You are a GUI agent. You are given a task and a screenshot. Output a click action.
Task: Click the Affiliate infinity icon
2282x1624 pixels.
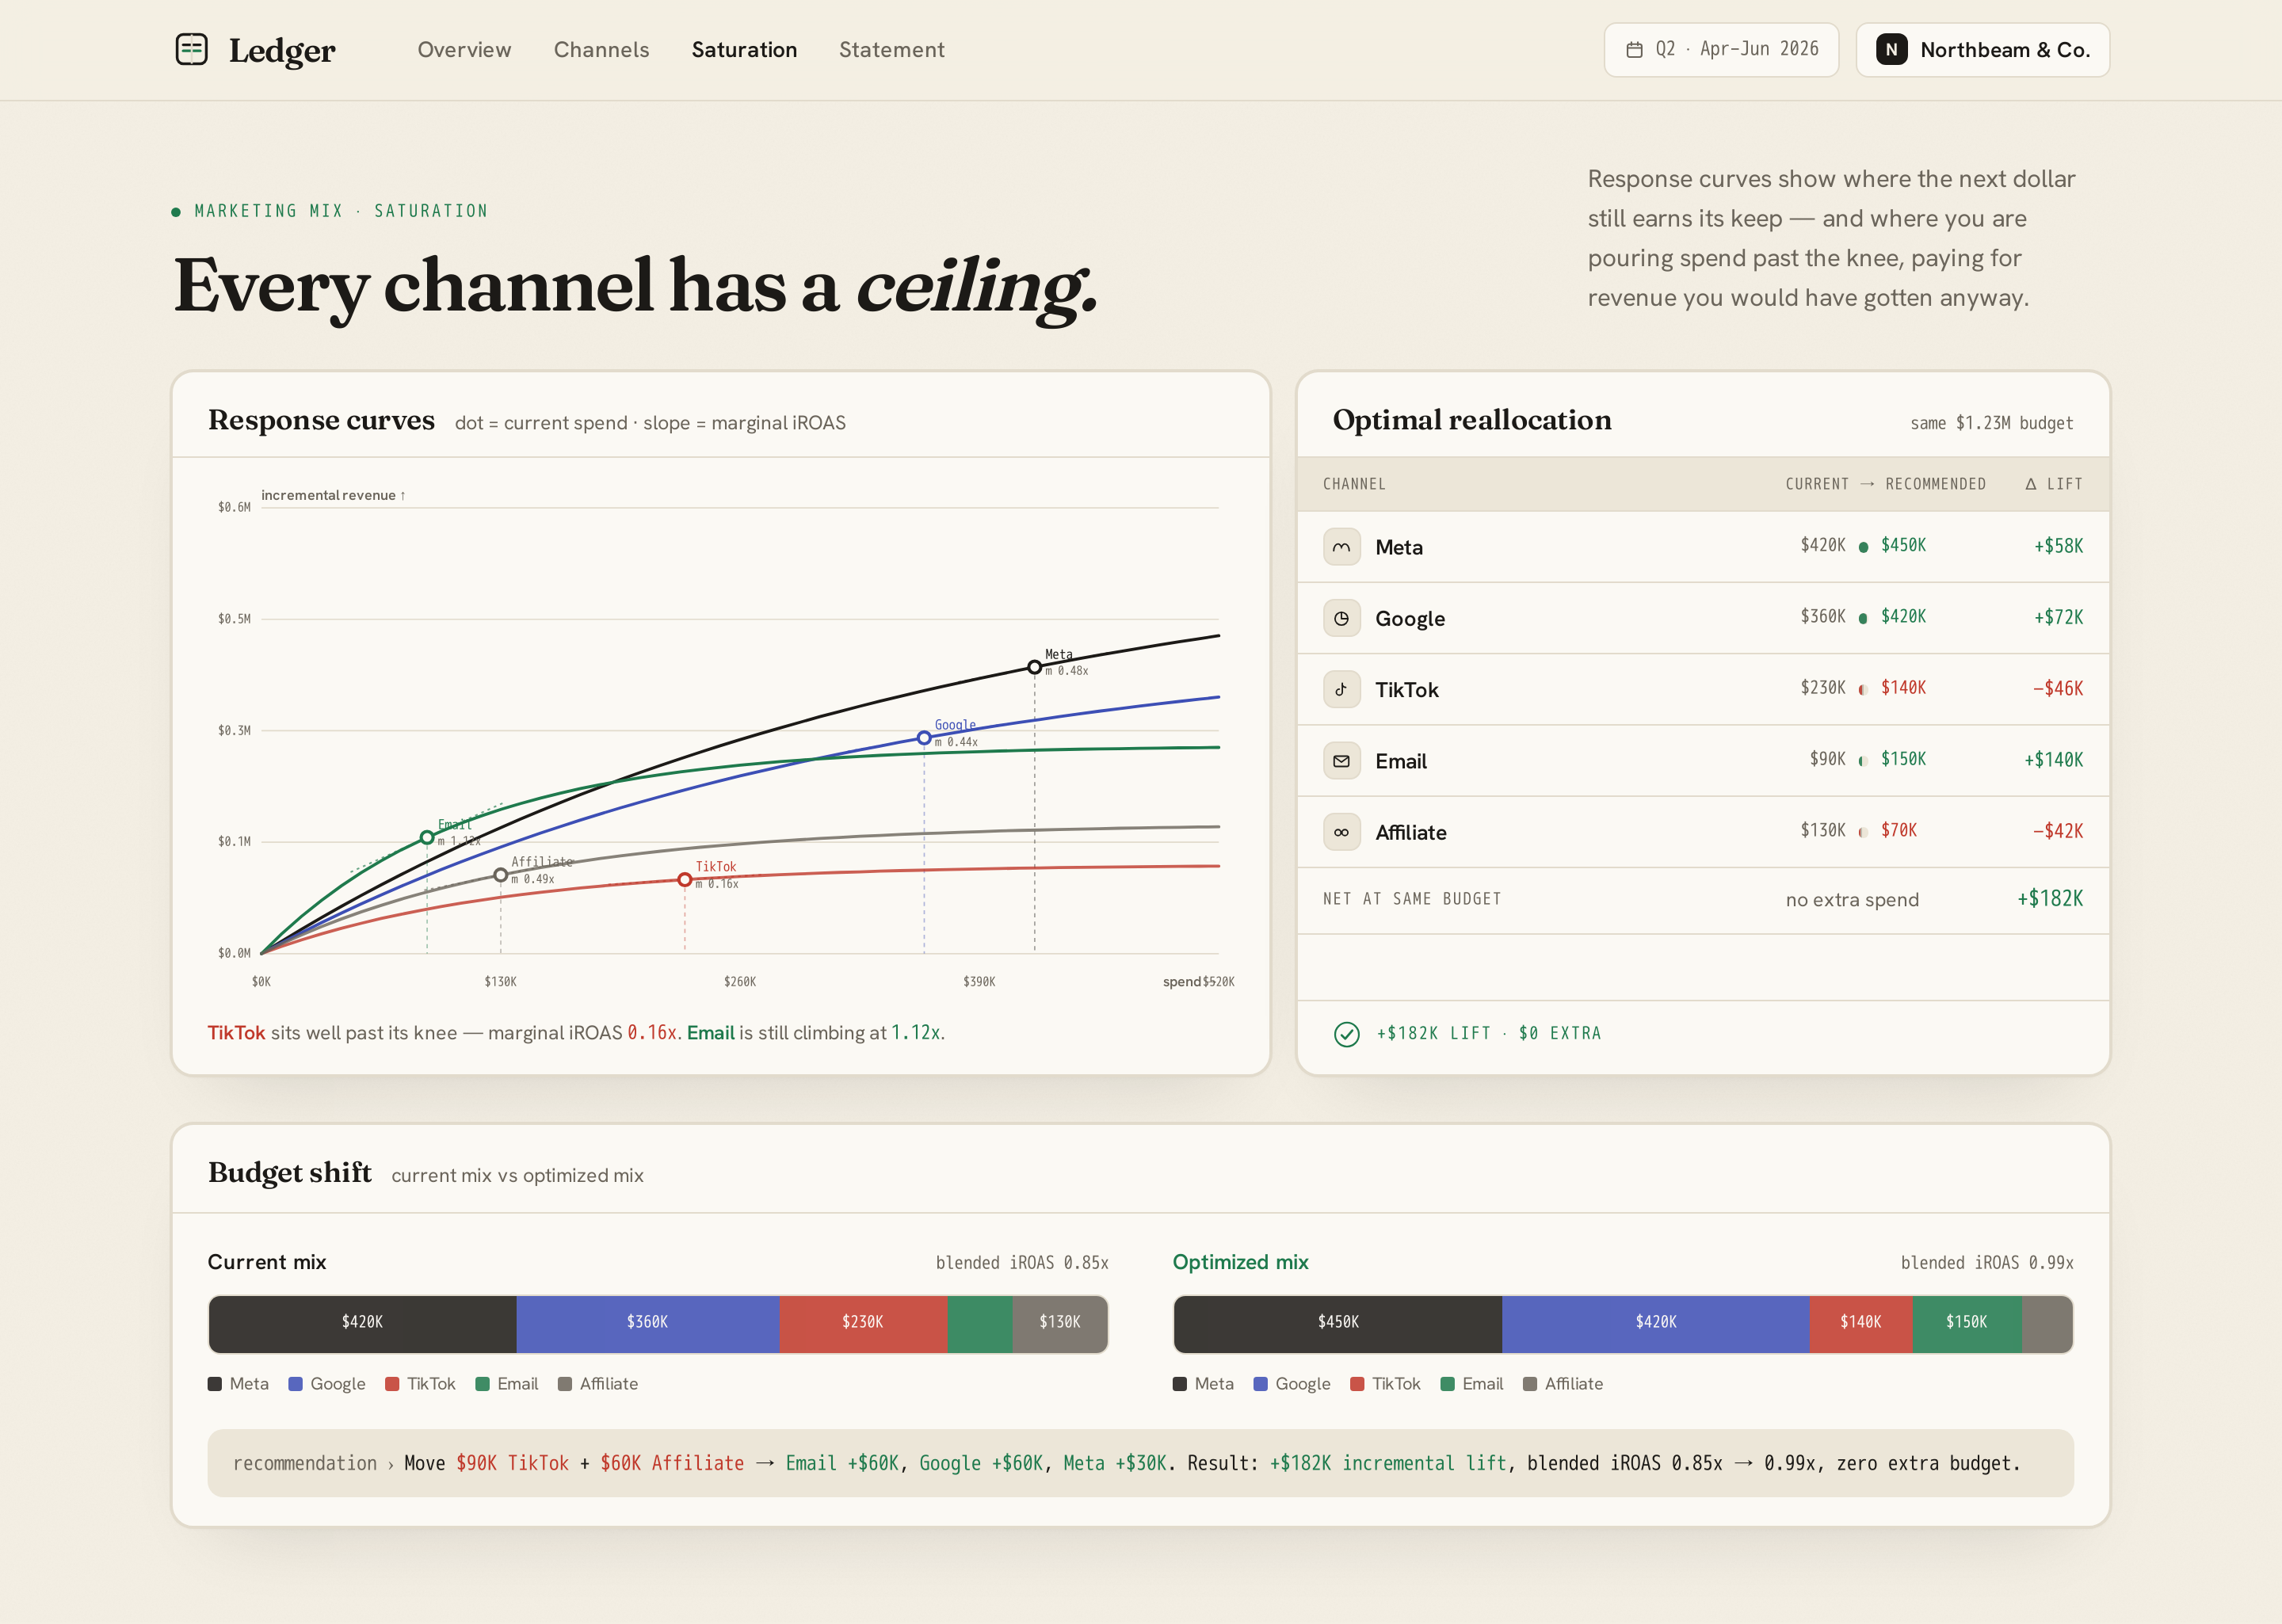[x=1341, y=832]
